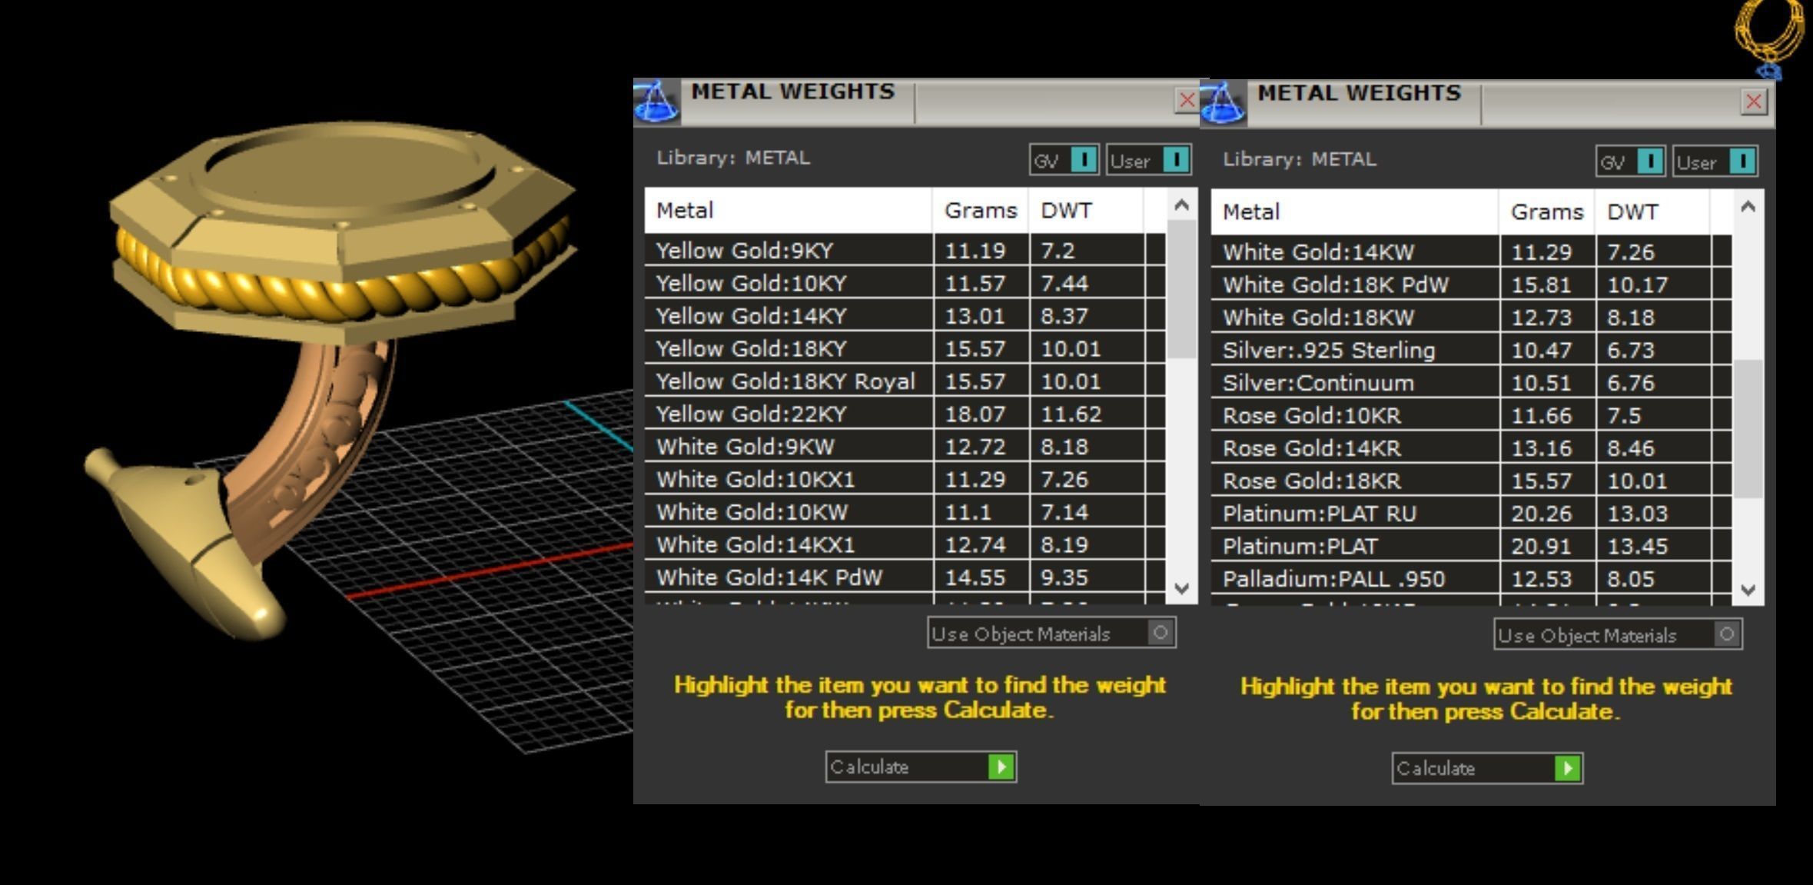Click the right metal list scrollbar thumb
1813x885 pixels.
(x=1748, y=428)
